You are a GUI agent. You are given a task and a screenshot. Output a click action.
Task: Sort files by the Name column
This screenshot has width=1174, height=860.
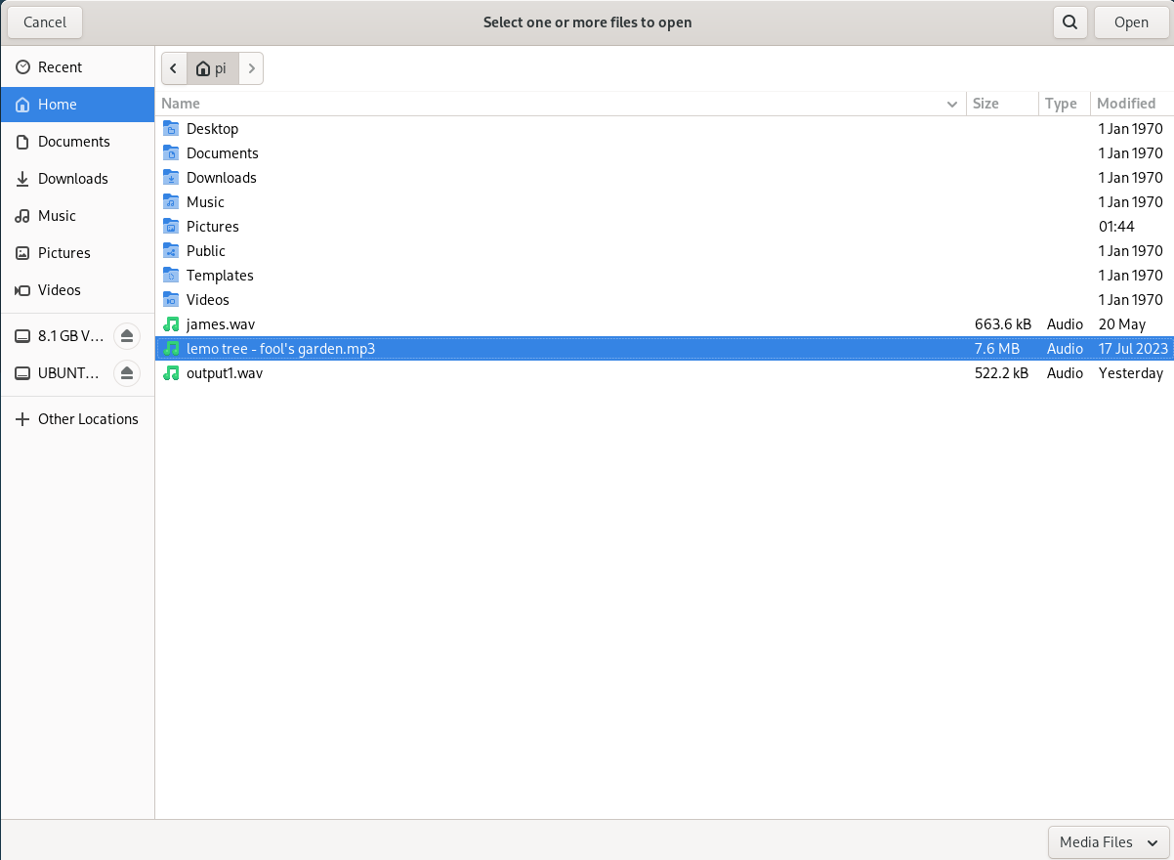pos(182,104)
